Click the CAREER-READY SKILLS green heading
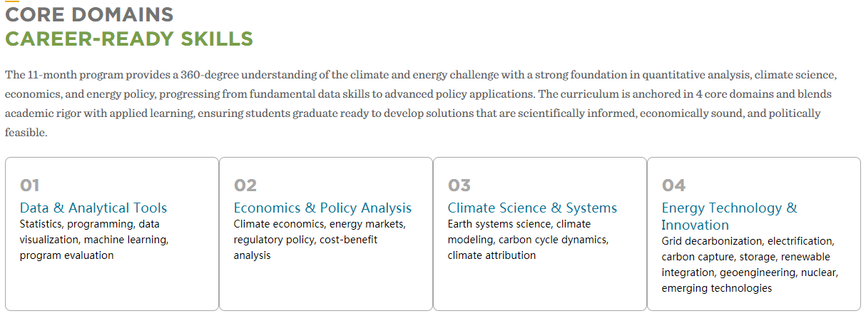Image resolution: width=866 pixels, height=316 pixels. (x=129, y=39)
